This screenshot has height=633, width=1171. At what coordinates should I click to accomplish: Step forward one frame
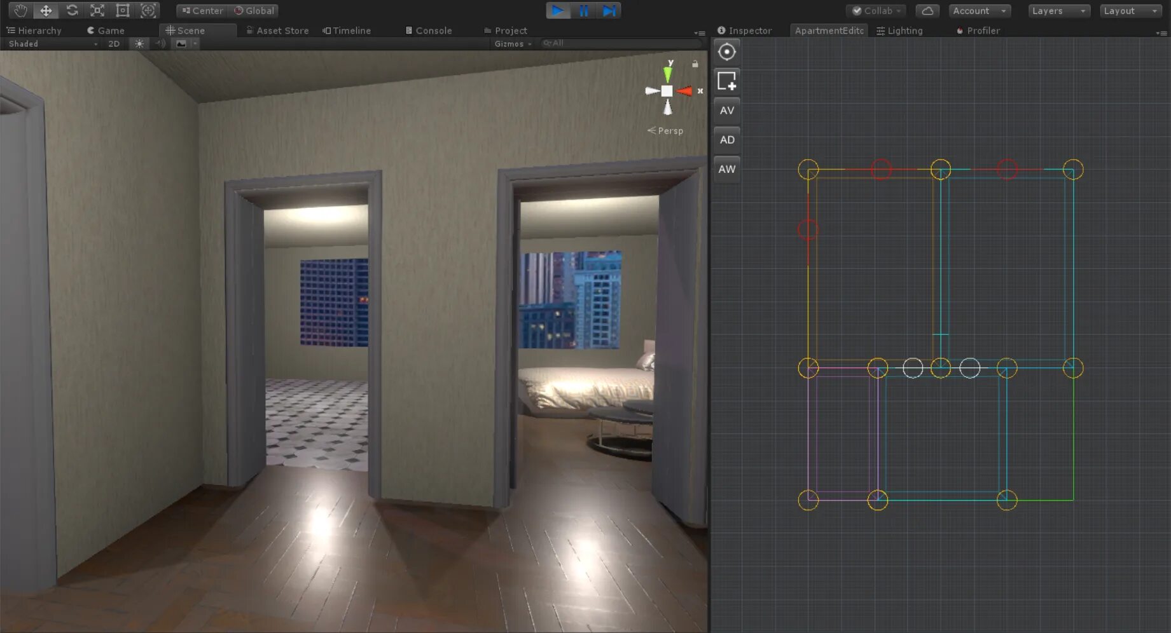[609, 10]
